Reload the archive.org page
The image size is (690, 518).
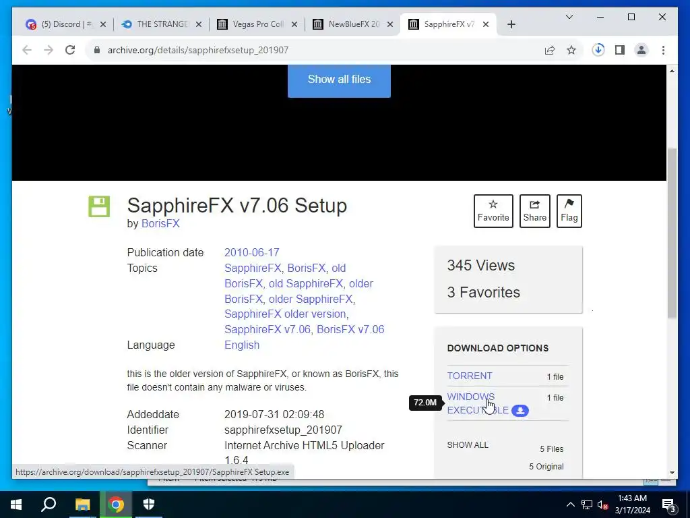click(70, 50)
